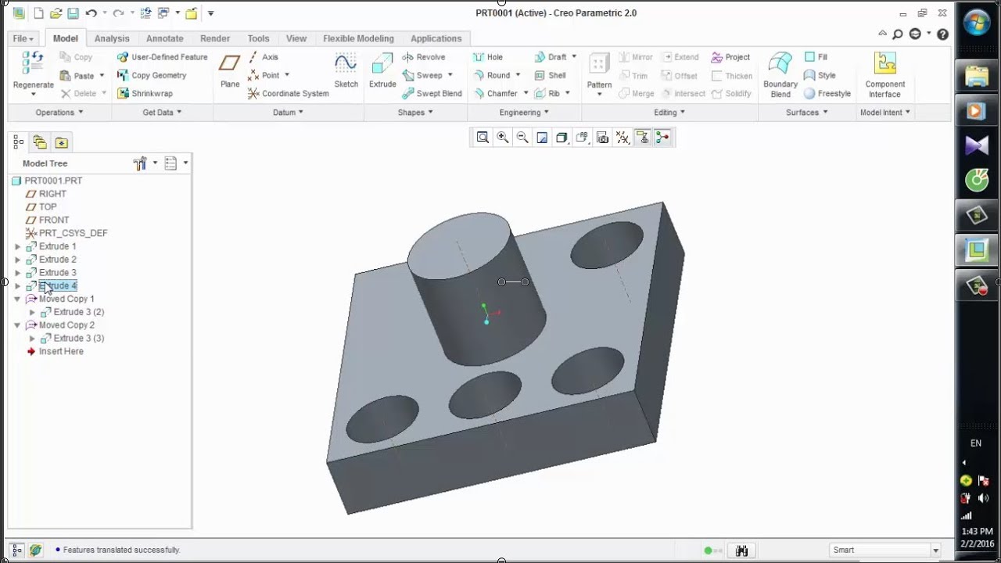Viewport: 1001px width, 563px height.
Task: Expand the Extrude 3 (2) feature
Action: pos(32,312)
